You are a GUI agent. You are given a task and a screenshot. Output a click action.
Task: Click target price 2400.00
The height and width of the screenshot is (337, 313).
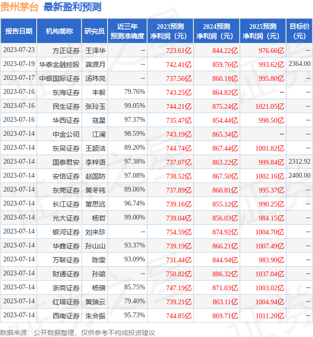click(299, 176)
